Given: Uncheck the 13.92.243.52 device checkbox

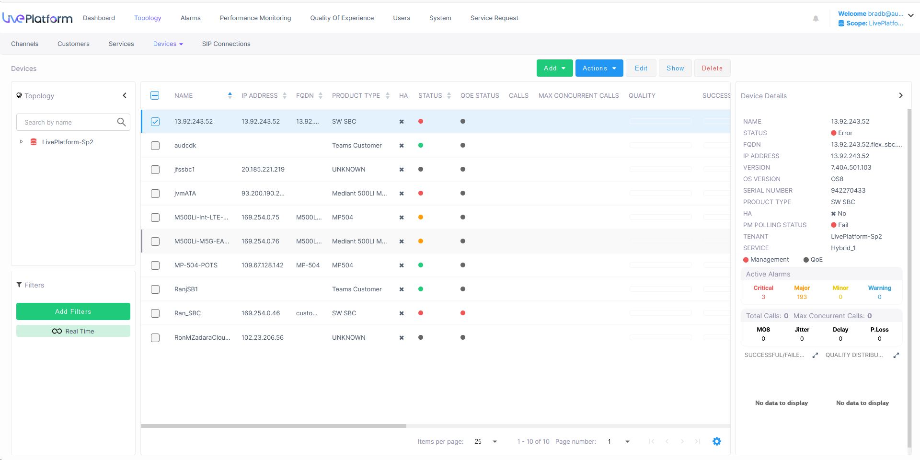Looking at the screenshot, I should pos(155,122).
